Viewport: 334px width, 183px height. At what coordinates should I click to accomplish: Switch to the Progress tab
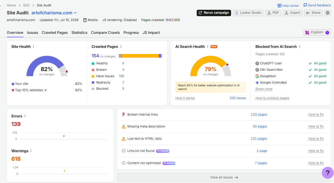pos(131,33)
